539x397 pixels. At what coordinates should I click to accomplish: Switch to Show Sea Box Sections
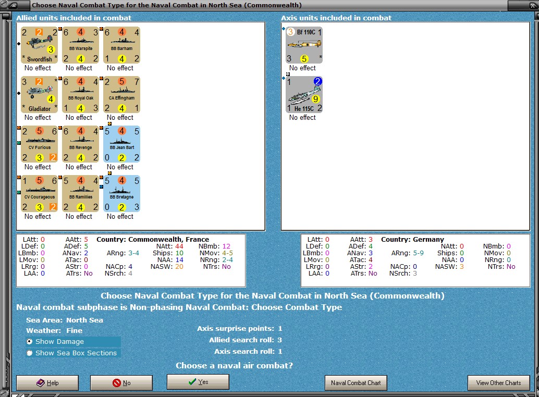point(73,353)
